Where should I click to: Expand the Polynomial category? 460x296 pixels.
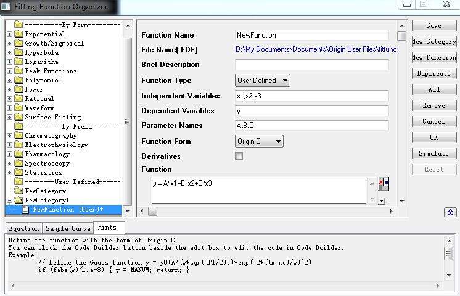coord(9,80)
